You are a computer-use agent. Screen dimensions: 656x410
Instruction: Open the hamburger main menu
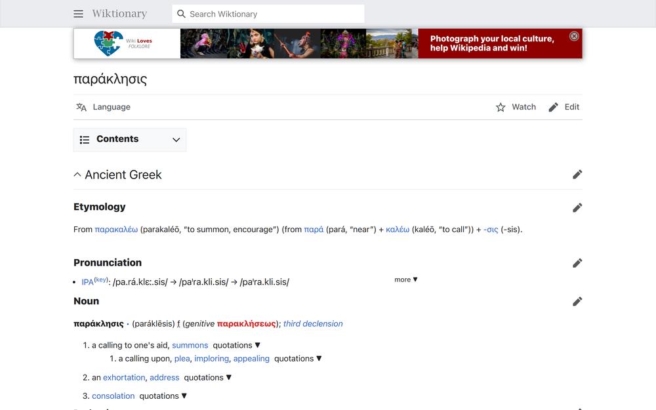click(78, 14)
